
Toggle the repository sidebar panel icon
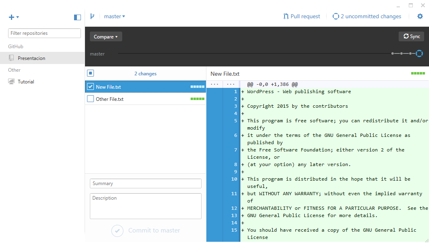(77, 17)
